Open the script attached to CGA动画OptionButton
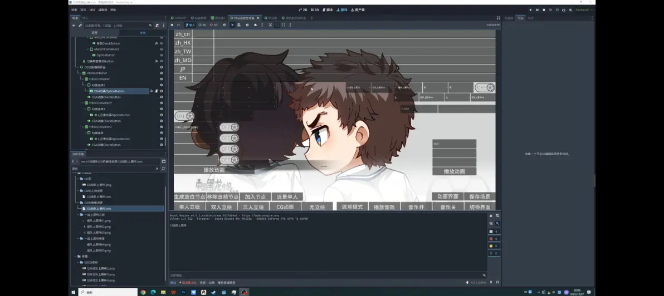 click(157, 91)
